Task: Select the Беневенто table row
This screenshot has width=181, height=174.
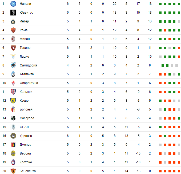Action: coord(91,171)
